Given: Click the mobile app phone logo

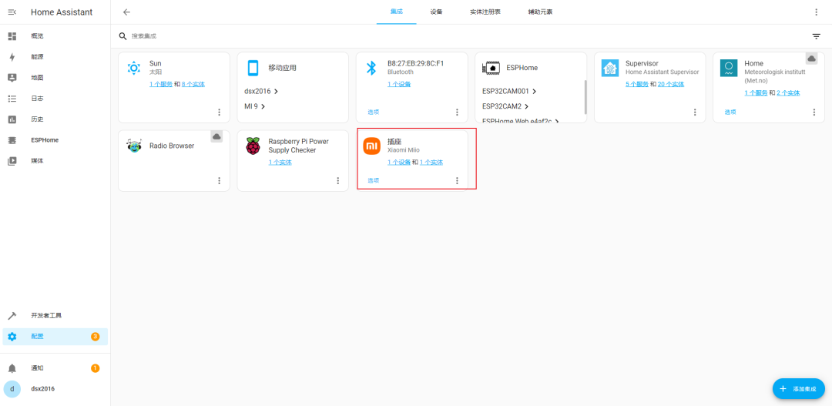Looking at the screenshot, I should pos(253,68).
